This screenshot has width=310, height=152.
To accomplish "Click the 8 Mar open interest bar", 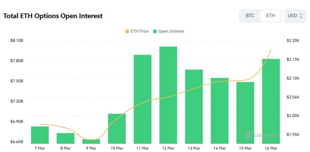I will pyautogui.click(x=66, y=138).
